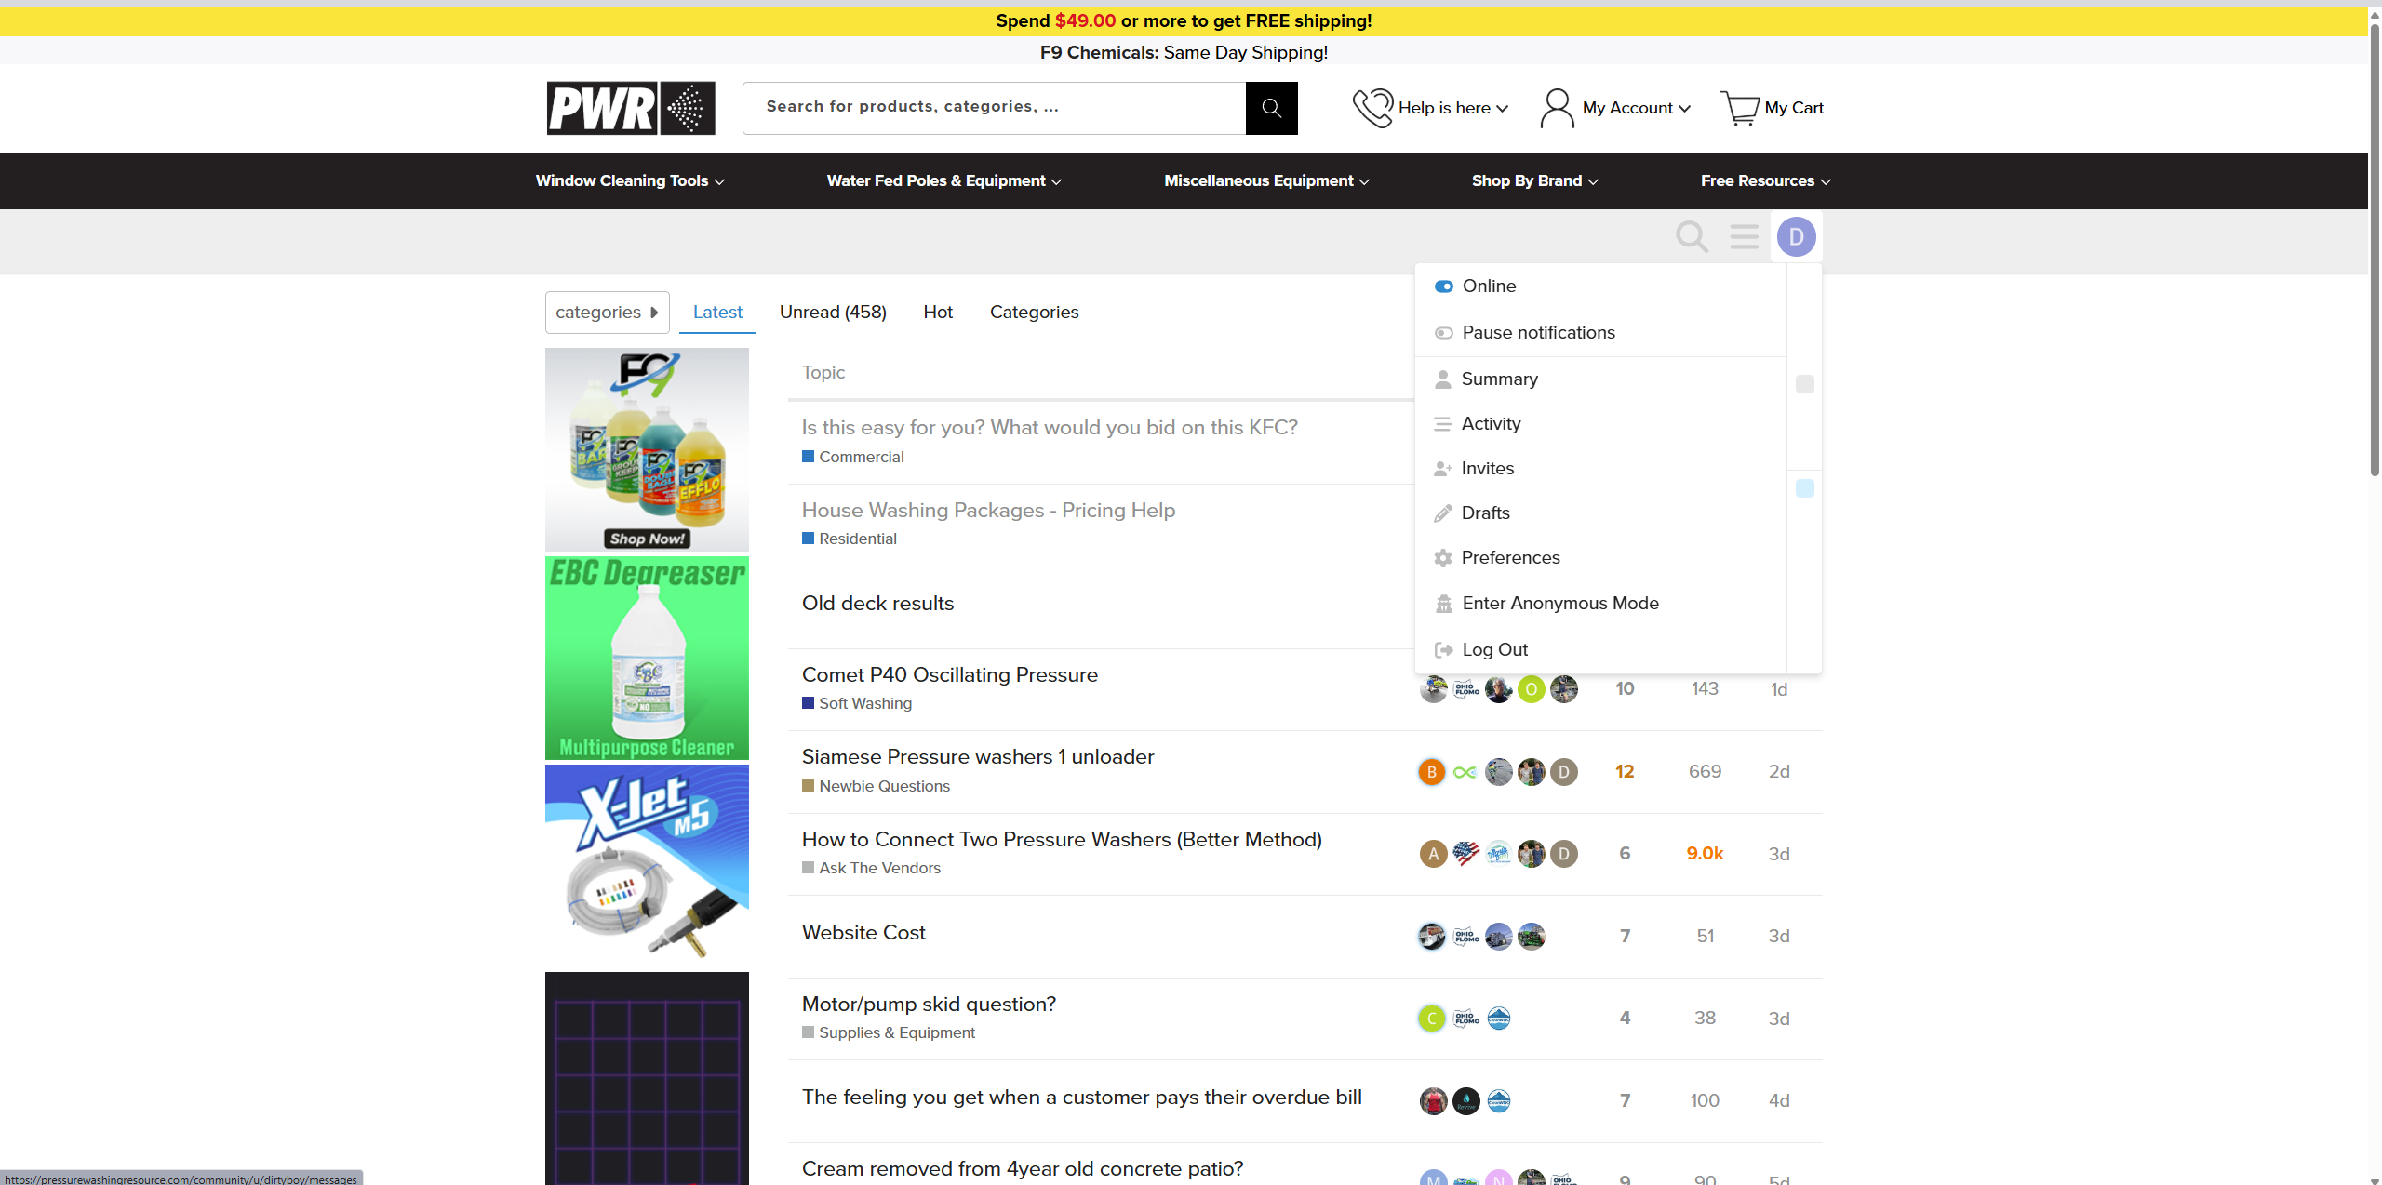Click the PWR site logo
Screen dimensions: 2382x1185
tap(630, 108)
